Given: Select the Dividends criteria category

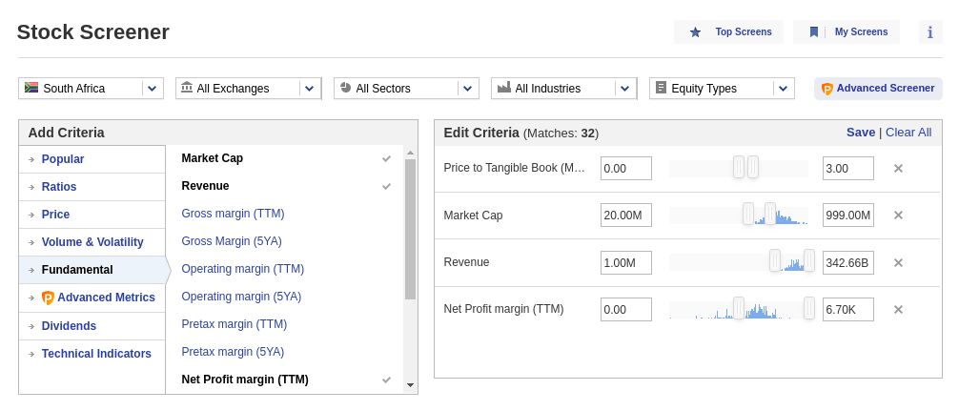Looking at the screenshot, I should [x=92, y=326].
